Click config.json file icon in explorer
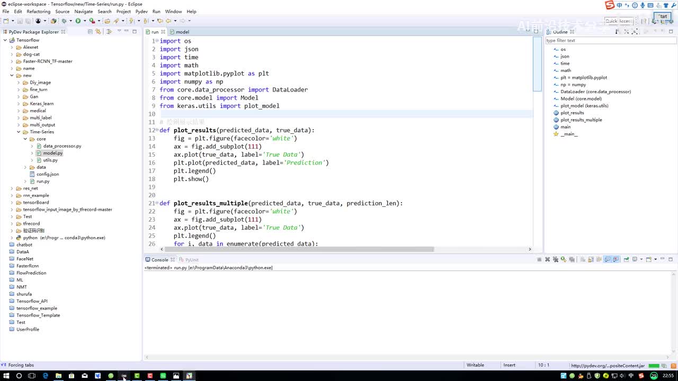This screenshot has width=678, height=381. click(x=32, y=174)
